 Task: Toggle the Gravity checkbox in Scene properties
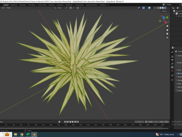tap(178, 73)
